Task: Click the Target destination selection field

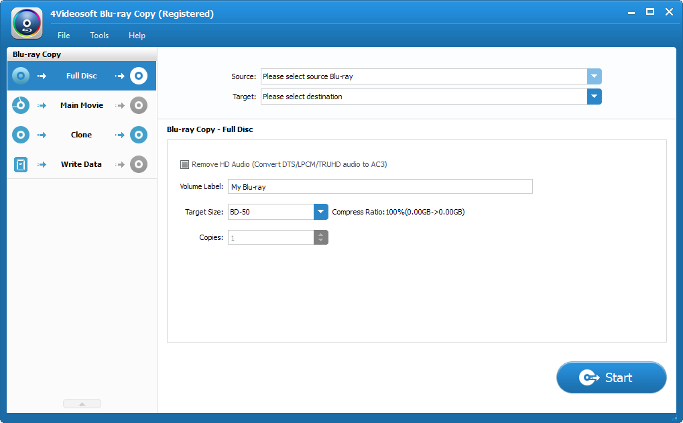Action: click(424, 97)
